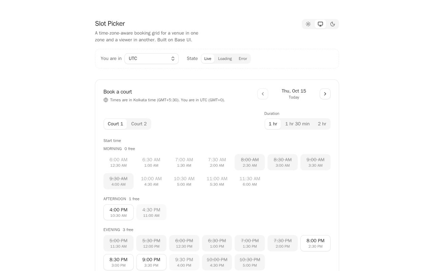Choose 2 hr duration

[322, 124]
